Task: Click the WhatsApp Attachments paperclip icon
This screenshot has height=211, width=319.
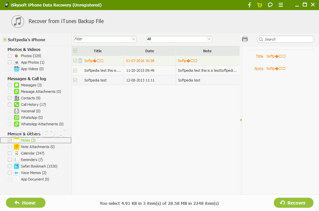Action: coord(17,124)
